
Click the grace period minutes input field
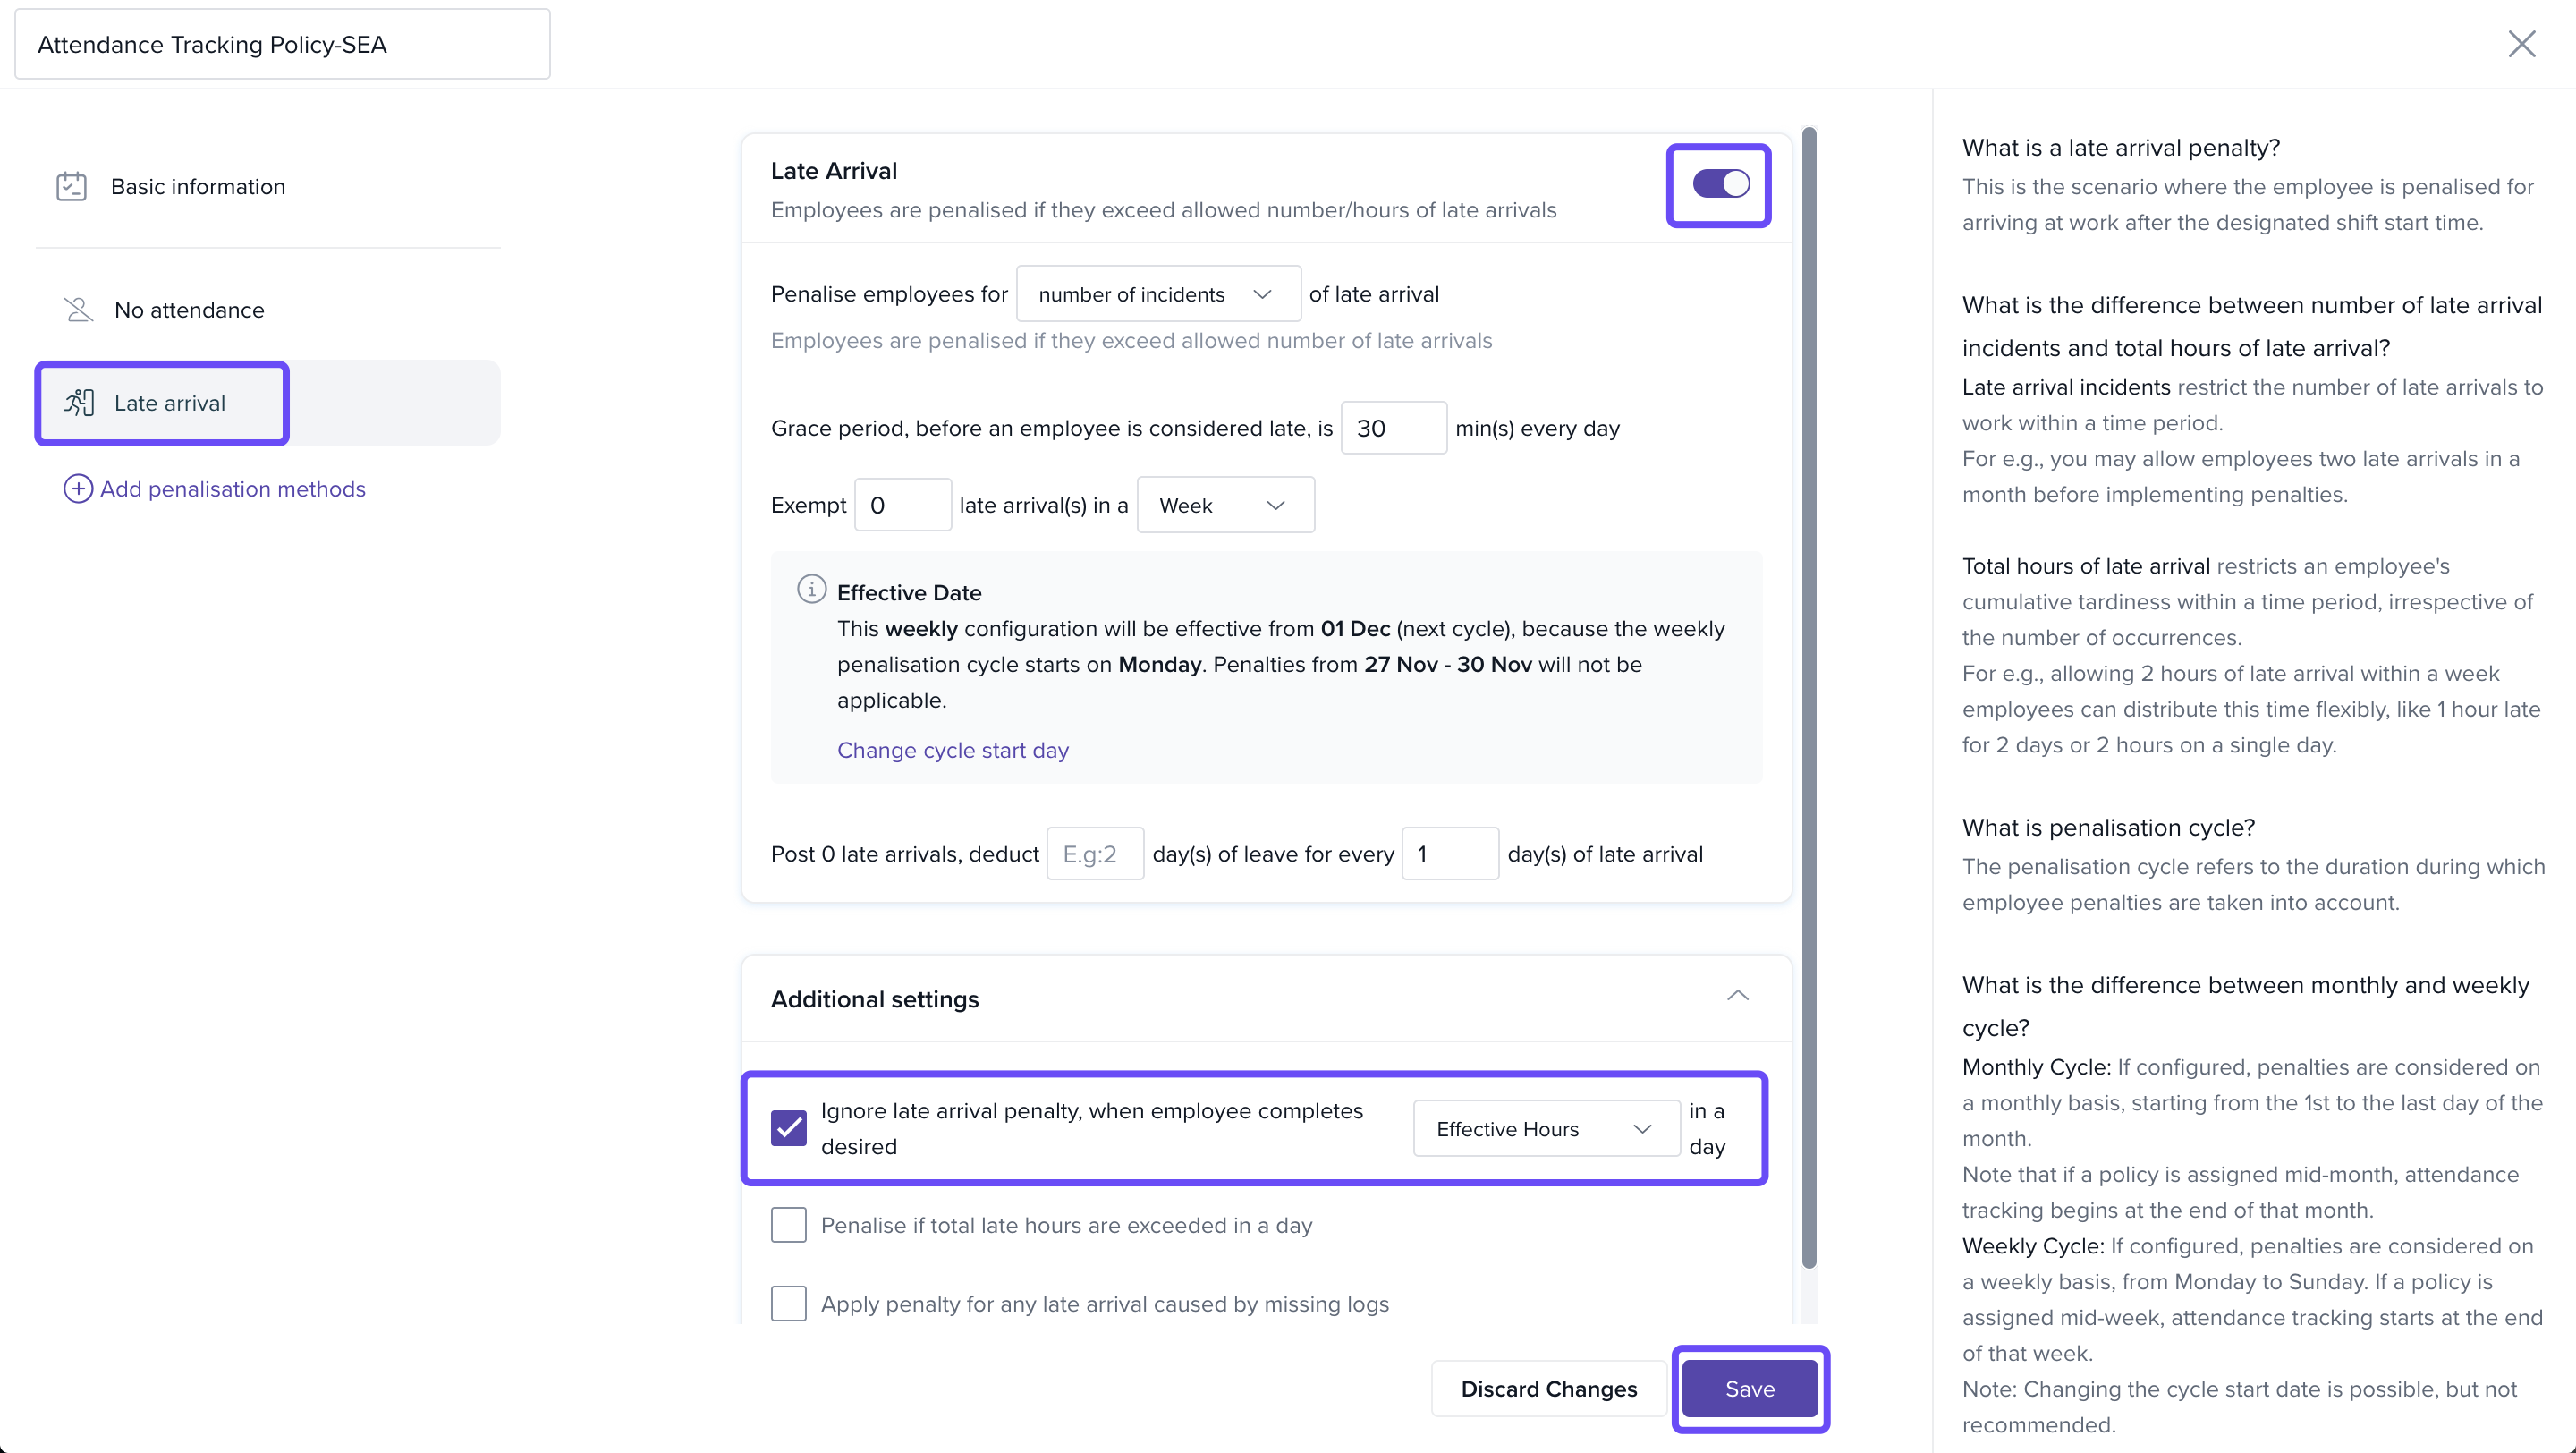click(x=1392, y=429)
